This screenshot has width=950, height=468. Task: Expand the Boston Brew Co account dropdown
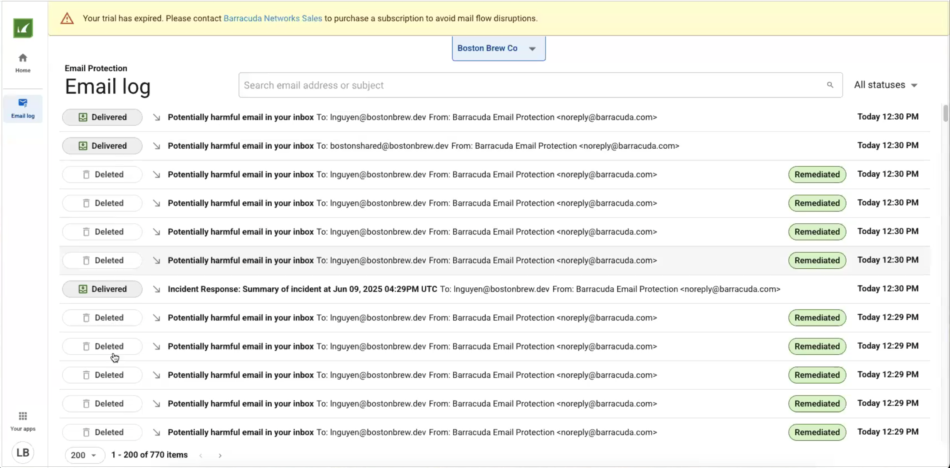[499, 48]
